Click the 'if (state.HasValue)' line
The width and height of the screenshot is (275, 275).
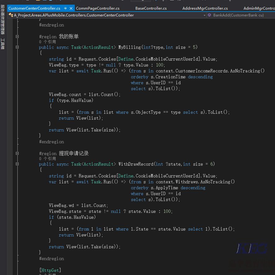pyautogui.click(x=72, y=217)
